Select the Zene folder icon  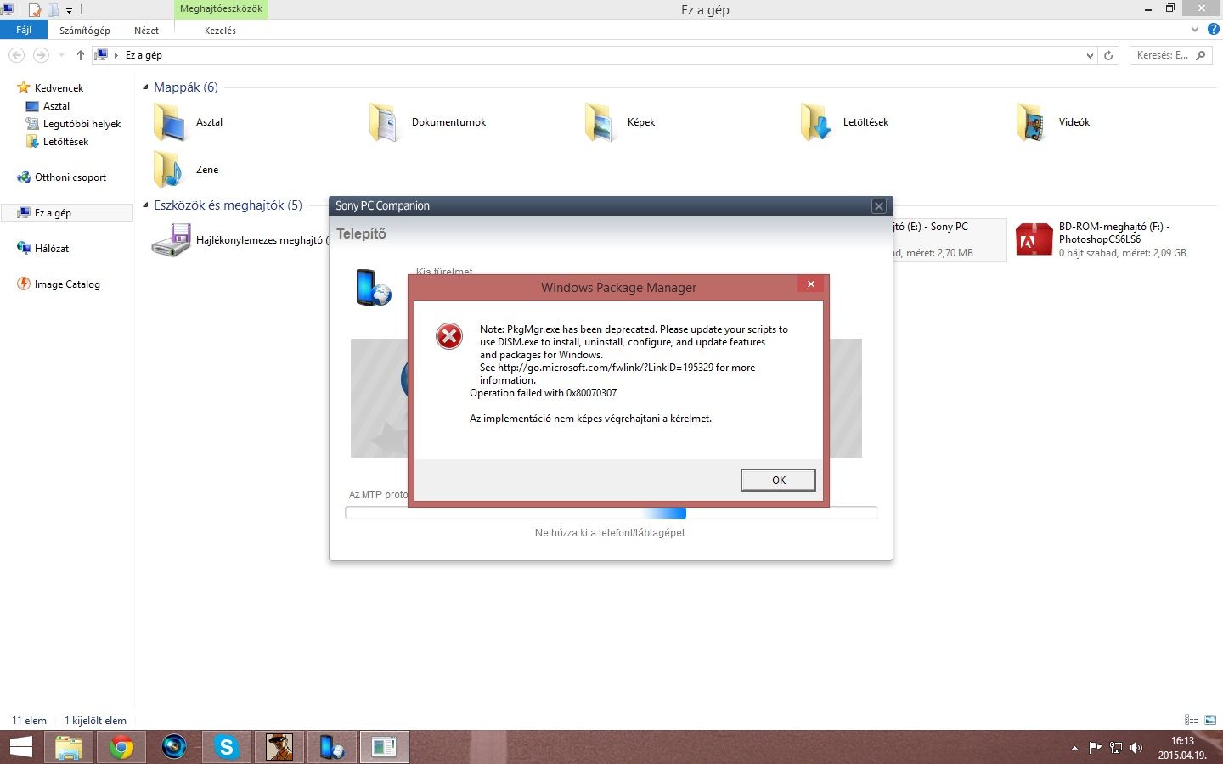click(168, 170)
